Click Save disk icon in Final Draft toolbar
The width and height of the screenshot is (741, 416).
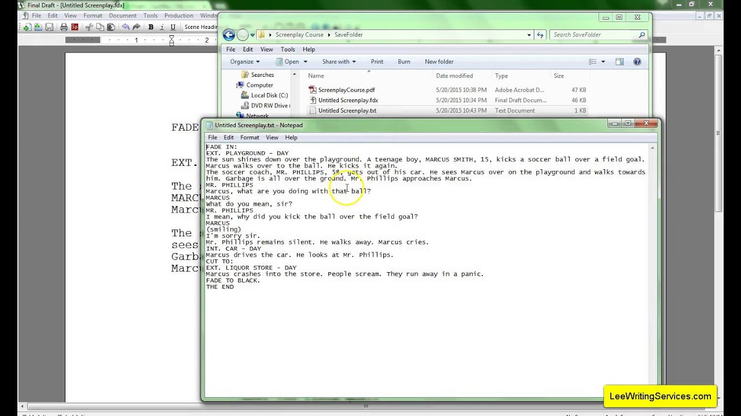(x=49, y=27)
